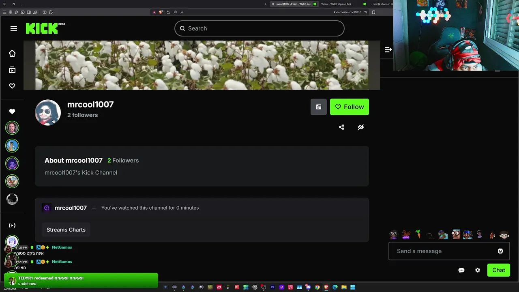This screenshot has width=519, height=292.
Task: Insert the cockroach emote
Action: tap(492, 235)
